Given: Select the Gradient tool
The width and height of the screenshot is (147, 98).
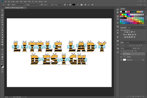Looking at the screenshot, I should (2, 37).
